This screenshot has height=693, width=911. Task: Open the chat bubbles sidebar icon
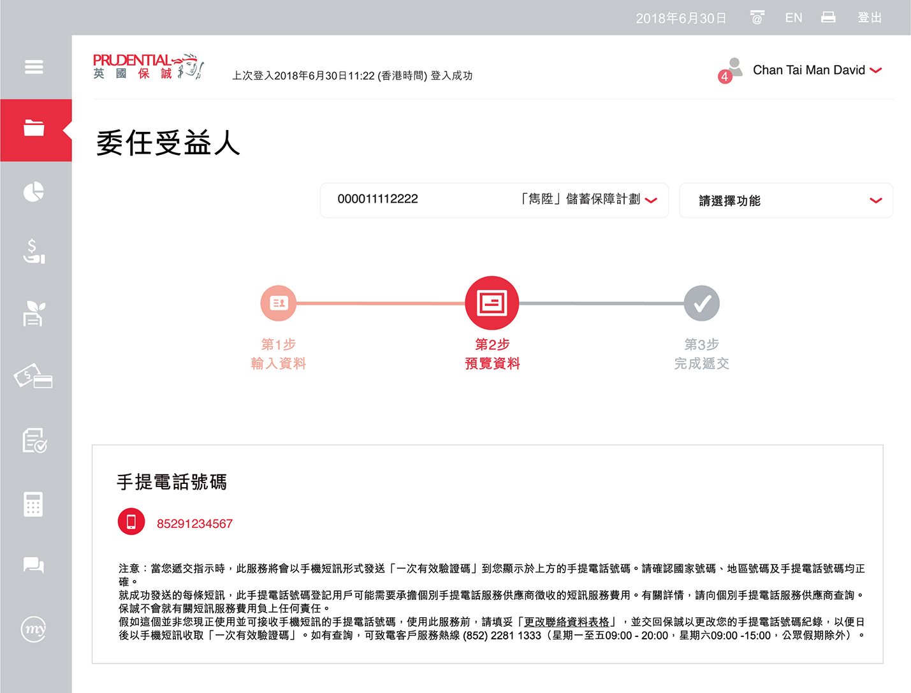click(x=34, y=565)
